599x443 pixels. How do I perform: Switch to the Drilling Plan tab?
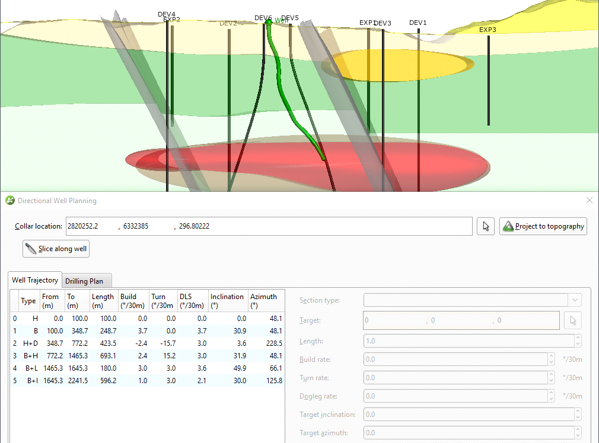coord(87,280)
